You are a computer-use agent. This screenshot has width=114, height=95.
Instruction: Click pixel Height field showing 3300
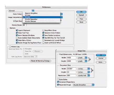coord(72,61)
